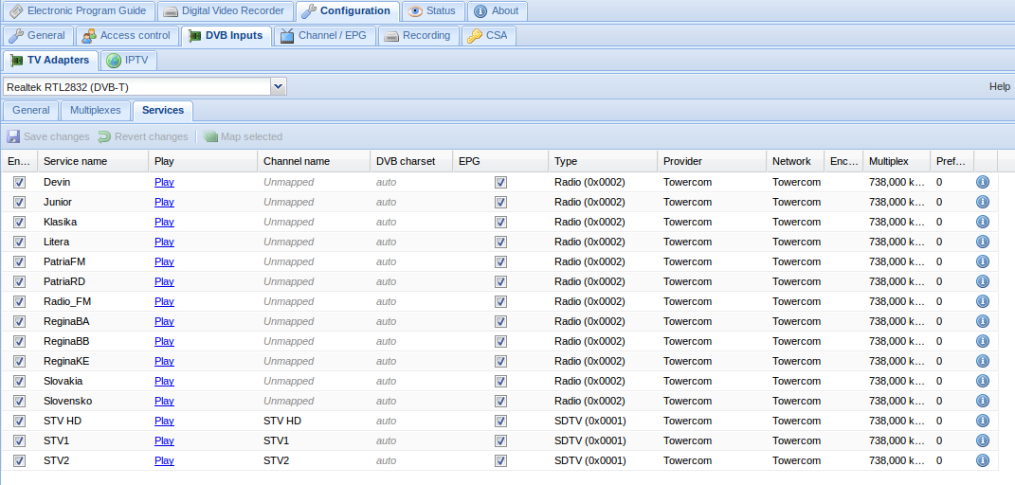Disable the Enabled checkbox for Junior
This screenshot has height=485, width=1015.
pyautogui.click(x=19, y=202)
